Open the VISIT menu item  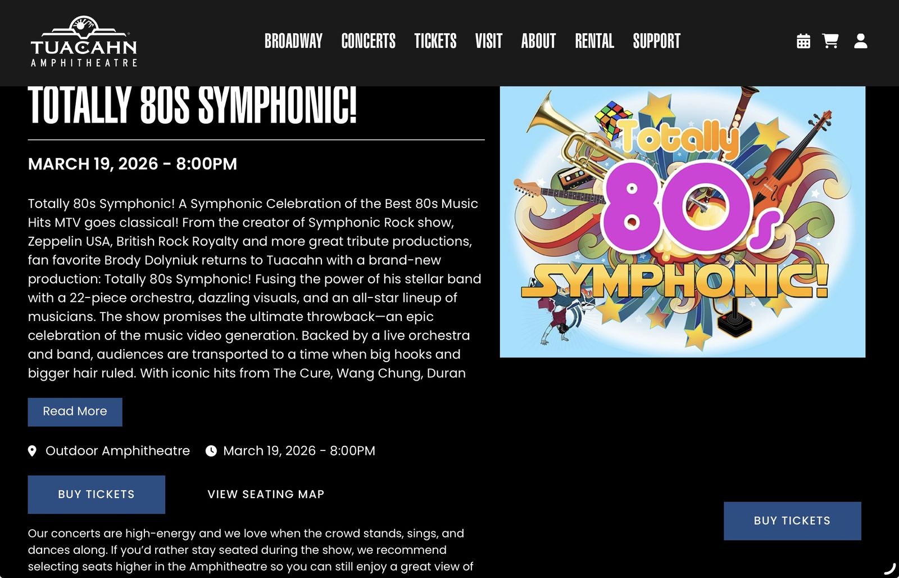(488, 41)
